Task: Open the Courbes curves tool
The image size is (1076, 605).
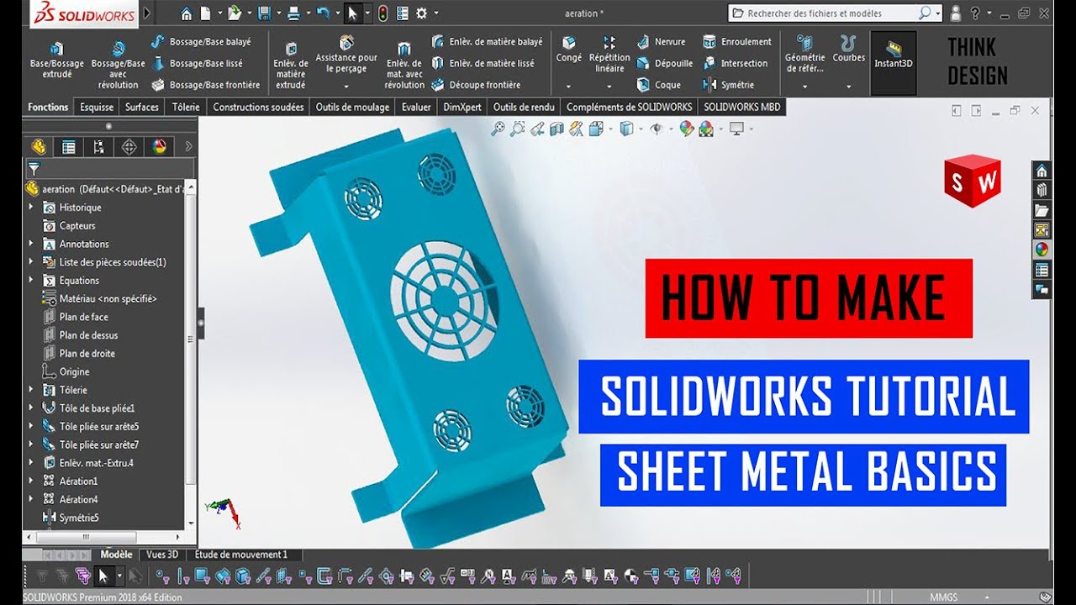Action: point(848,50)
